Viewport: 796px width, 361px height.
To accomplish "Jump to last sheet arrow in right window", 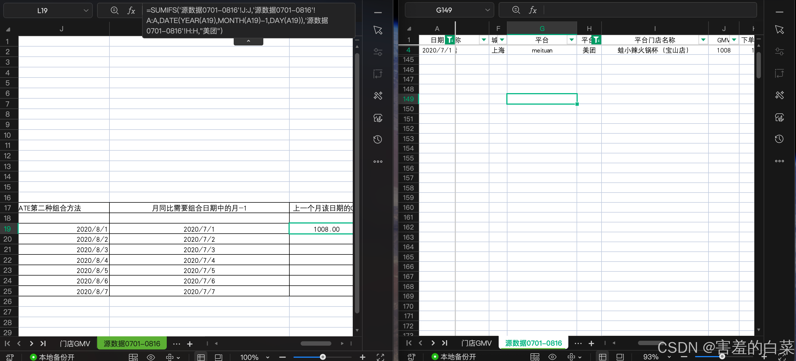I will tap(445, 343).
